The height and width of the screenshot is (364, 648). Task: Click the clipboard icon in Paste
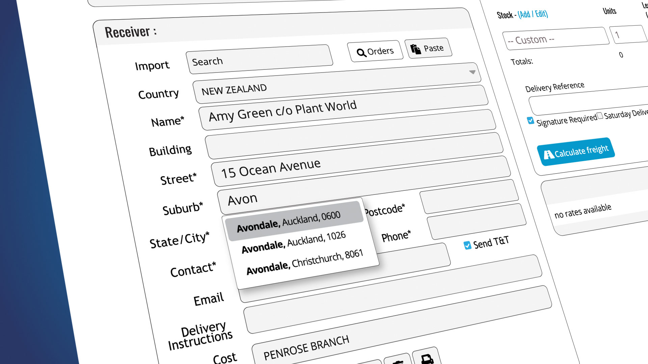416,49
